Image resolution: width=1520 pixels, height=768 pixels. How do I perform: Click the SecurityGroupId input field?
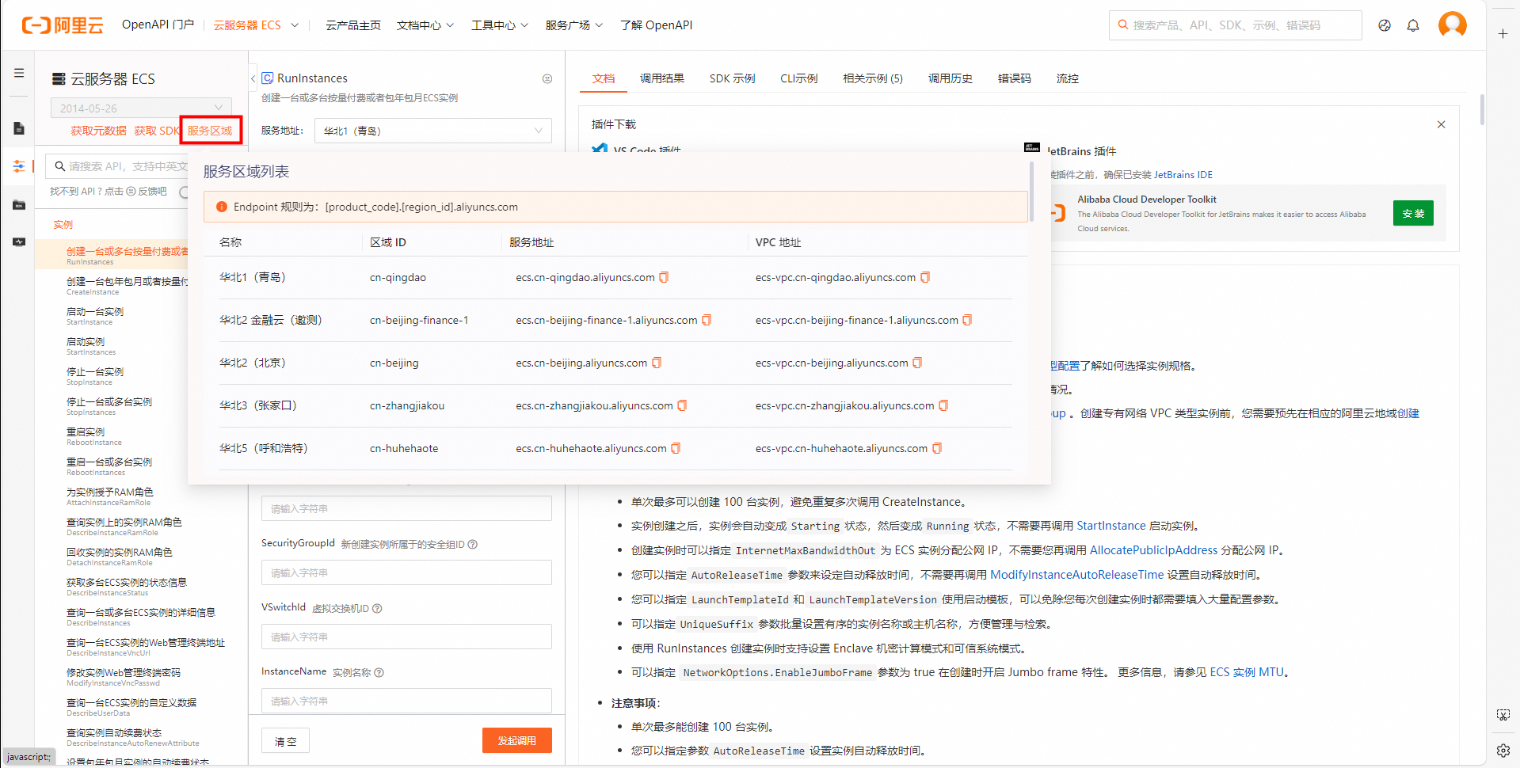(406, 572)
